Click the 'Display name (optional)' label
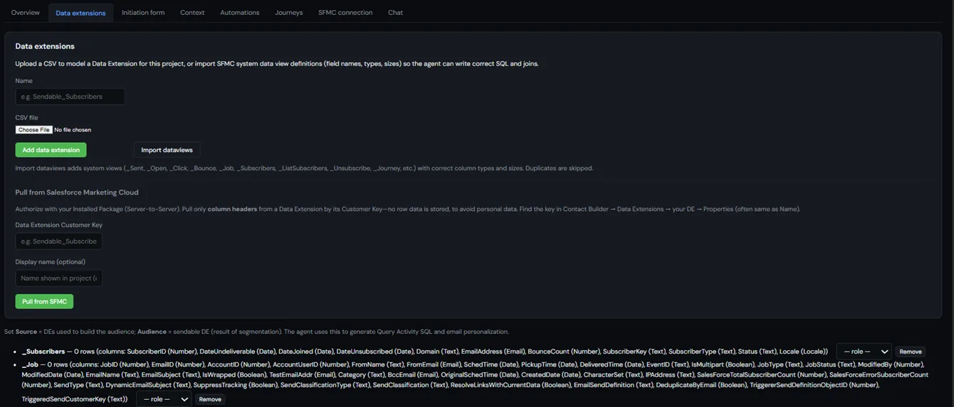Image resolution: width=954 pixels, height=407 pixels. (x=50, y=262)
